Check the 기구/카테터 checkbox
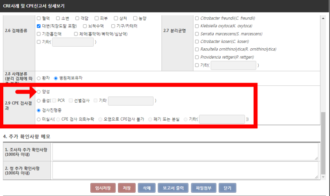Screen dimensions: 330x196 click(x=113, y=26)
